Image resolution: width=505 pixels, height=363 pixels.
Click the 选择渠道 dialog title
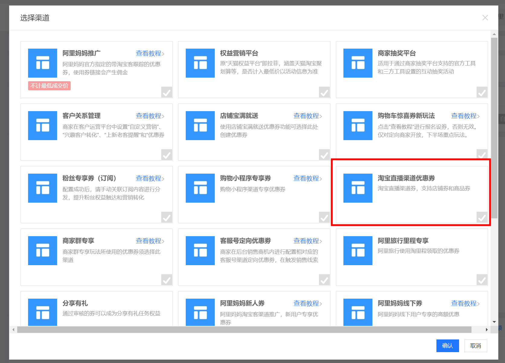coord(35,18)
